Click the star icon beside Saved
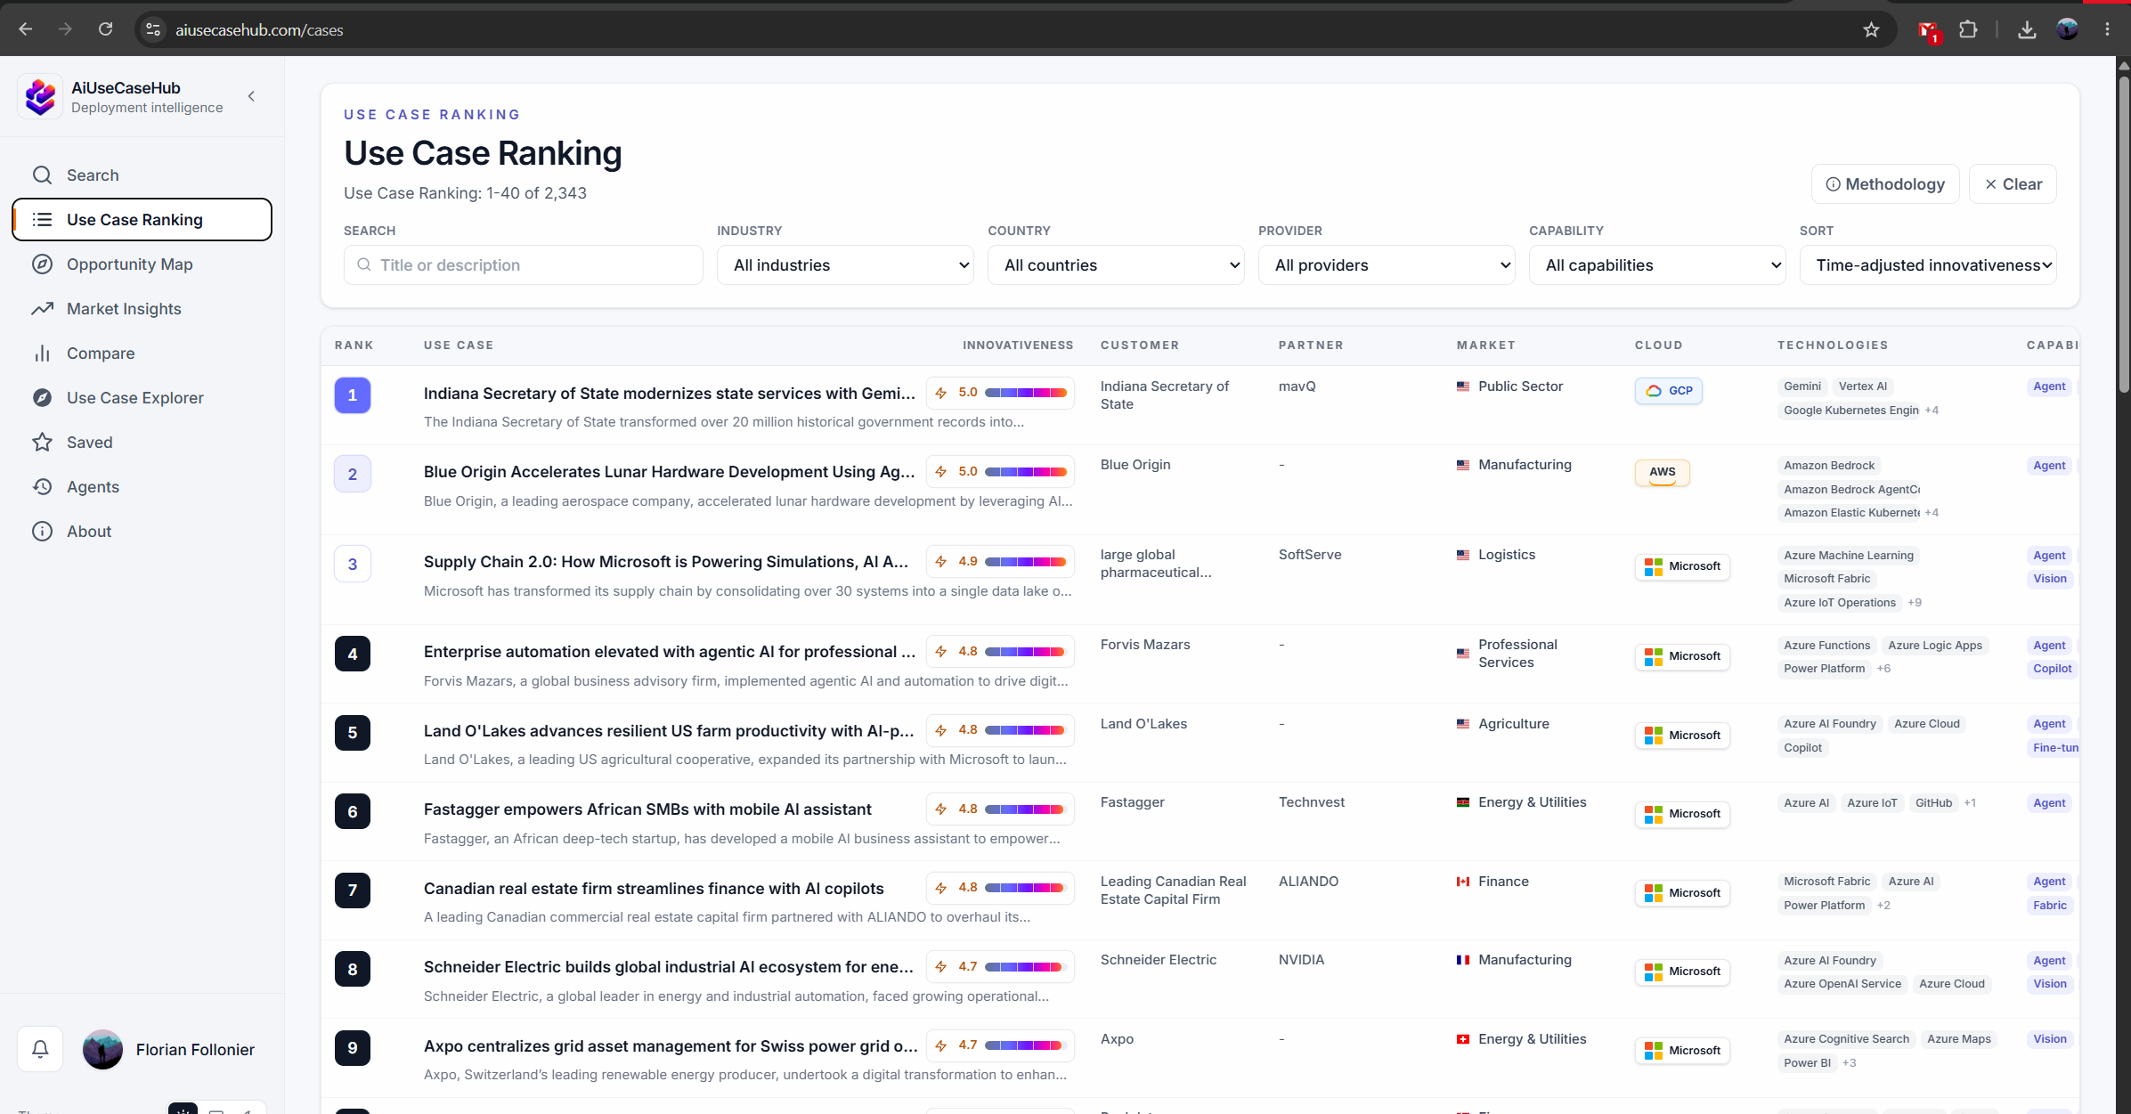The width and height of the screenshot is (2131, 1114). click(42, 443)
